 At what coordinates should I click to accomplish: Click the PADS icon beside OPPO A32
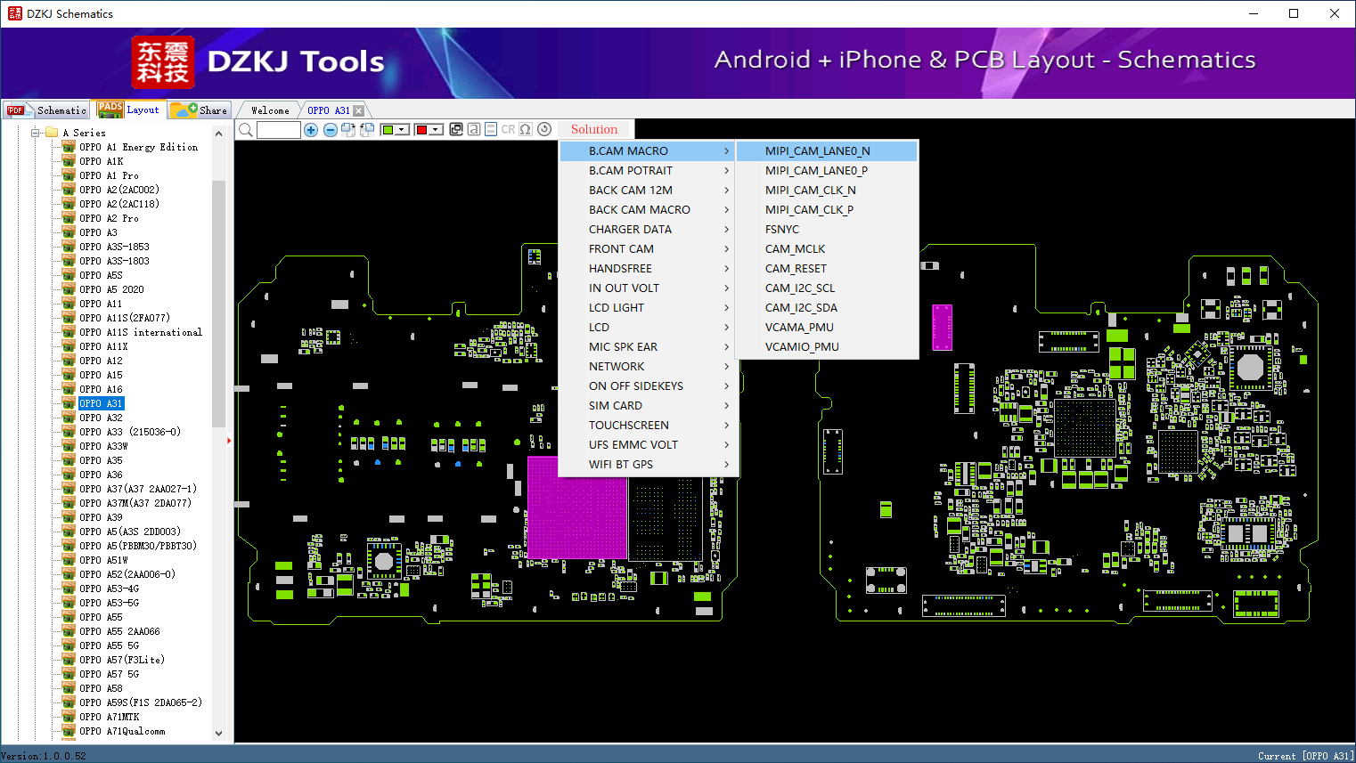[x=69, y=418]
